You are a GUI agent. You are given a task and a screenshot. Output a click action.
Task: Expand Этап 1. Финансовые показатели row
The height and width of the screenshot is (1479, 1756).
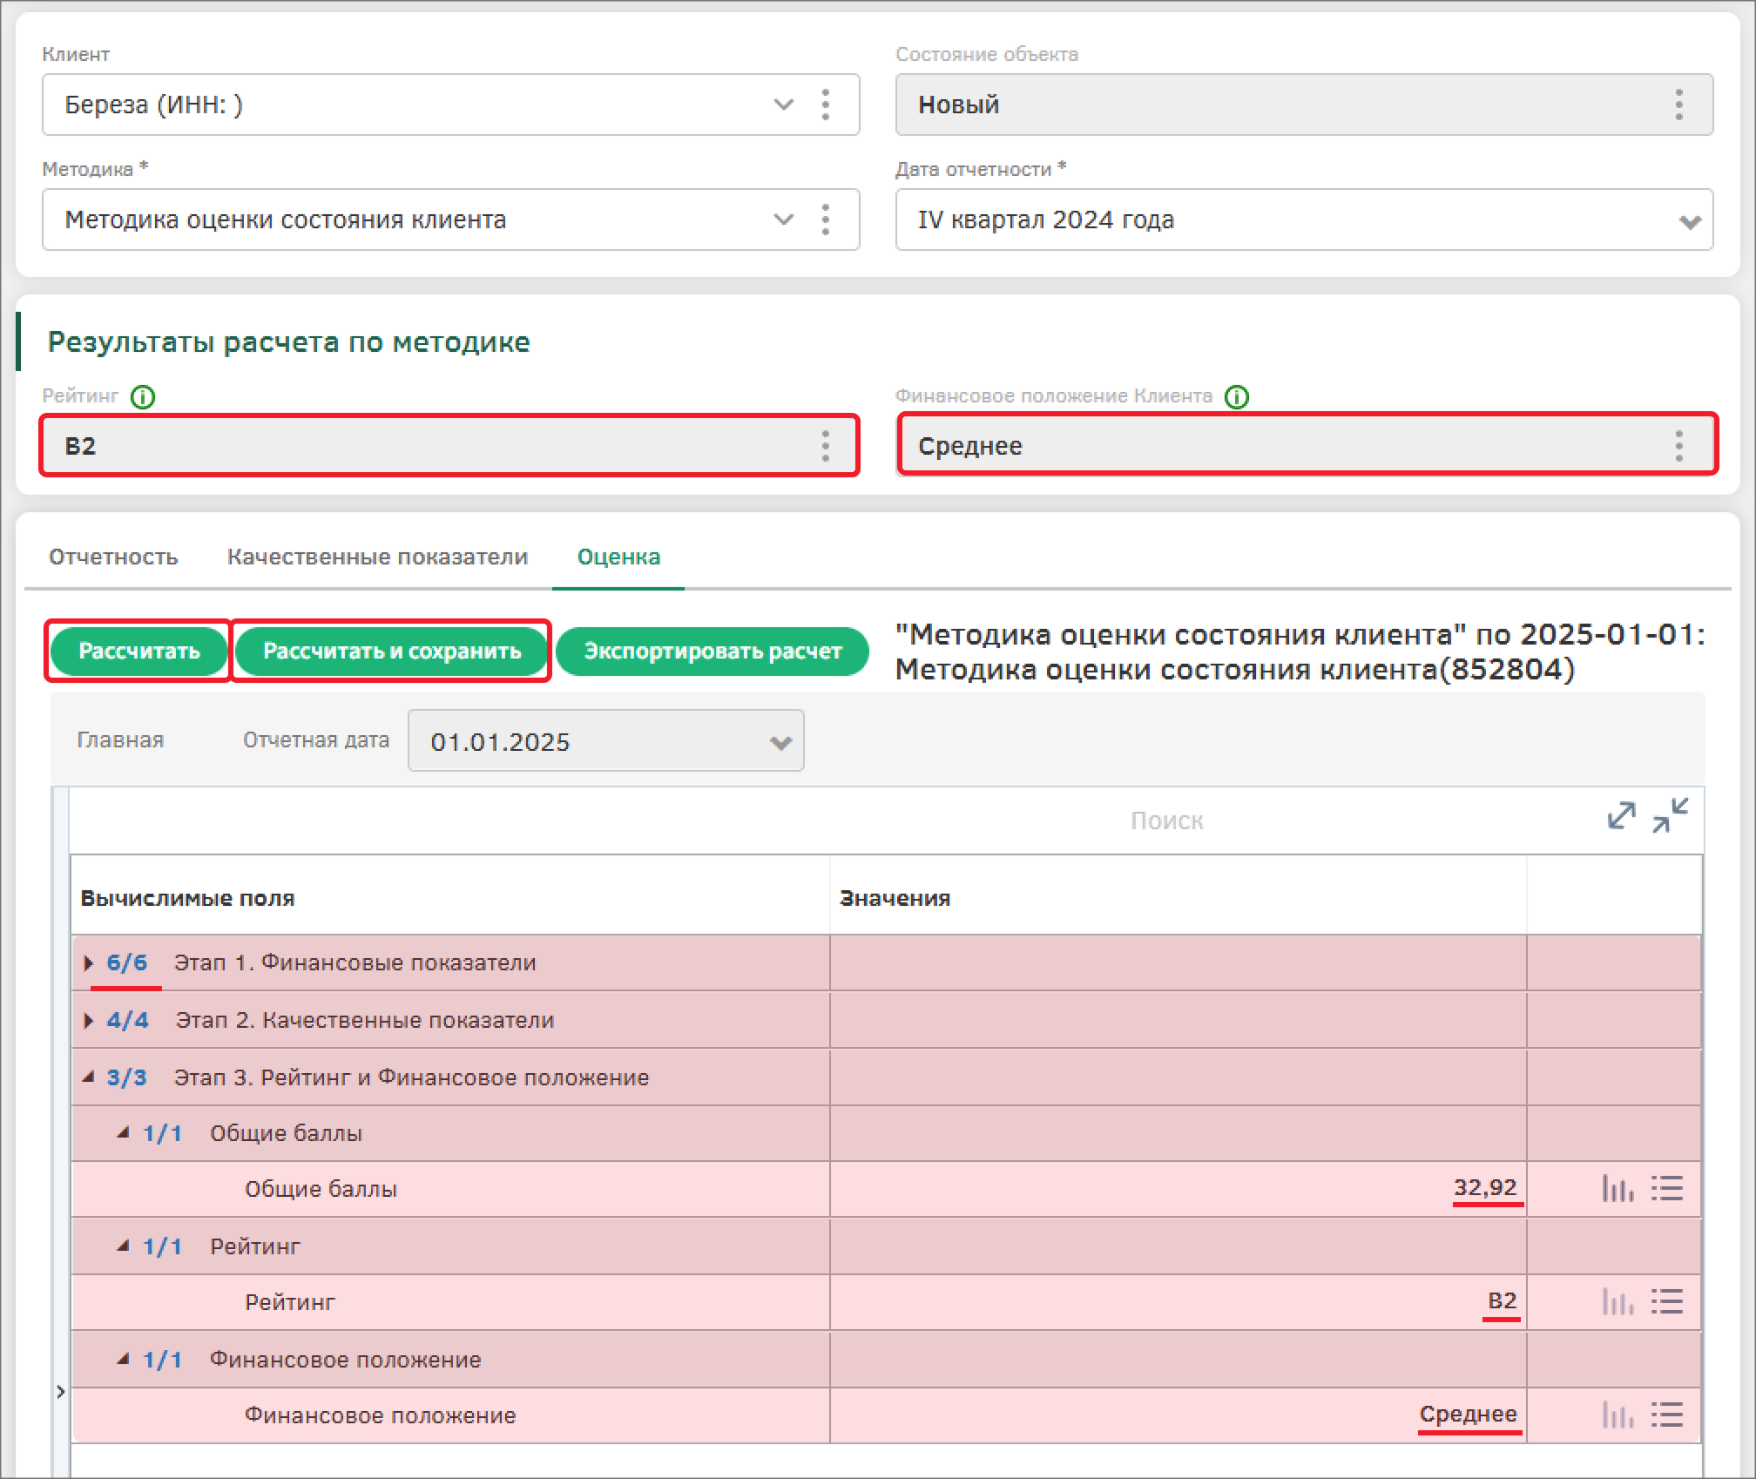[x=88, y=963]
